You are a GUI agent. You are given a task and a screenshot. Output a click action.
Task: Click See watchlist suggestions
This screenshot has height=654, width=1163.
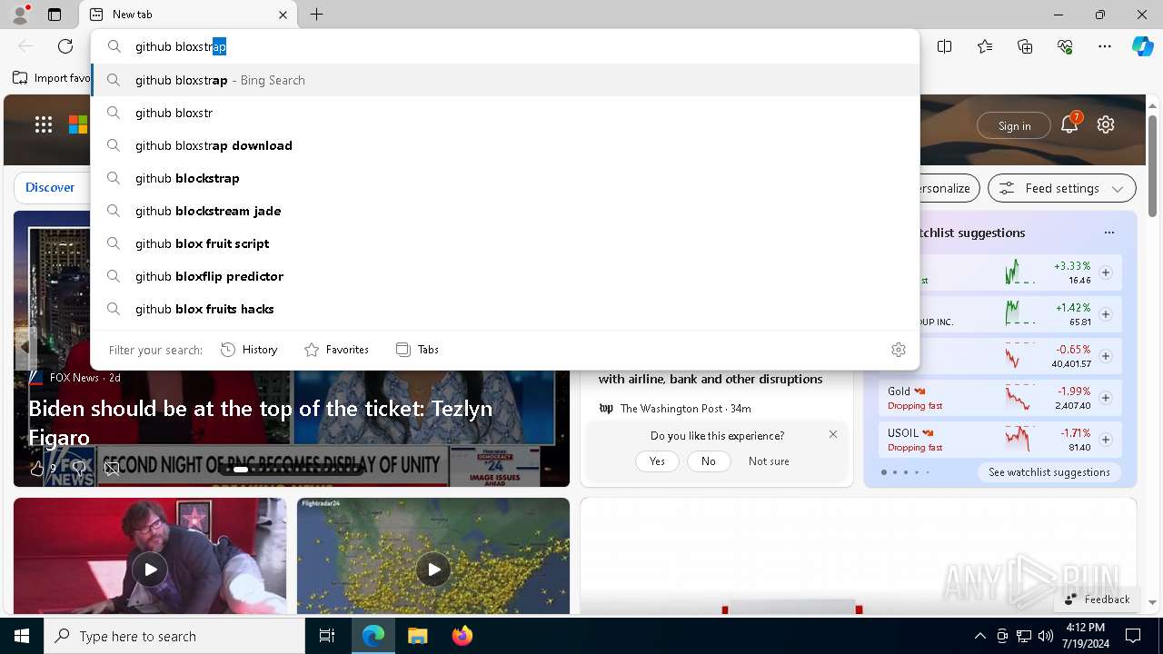1049,472
